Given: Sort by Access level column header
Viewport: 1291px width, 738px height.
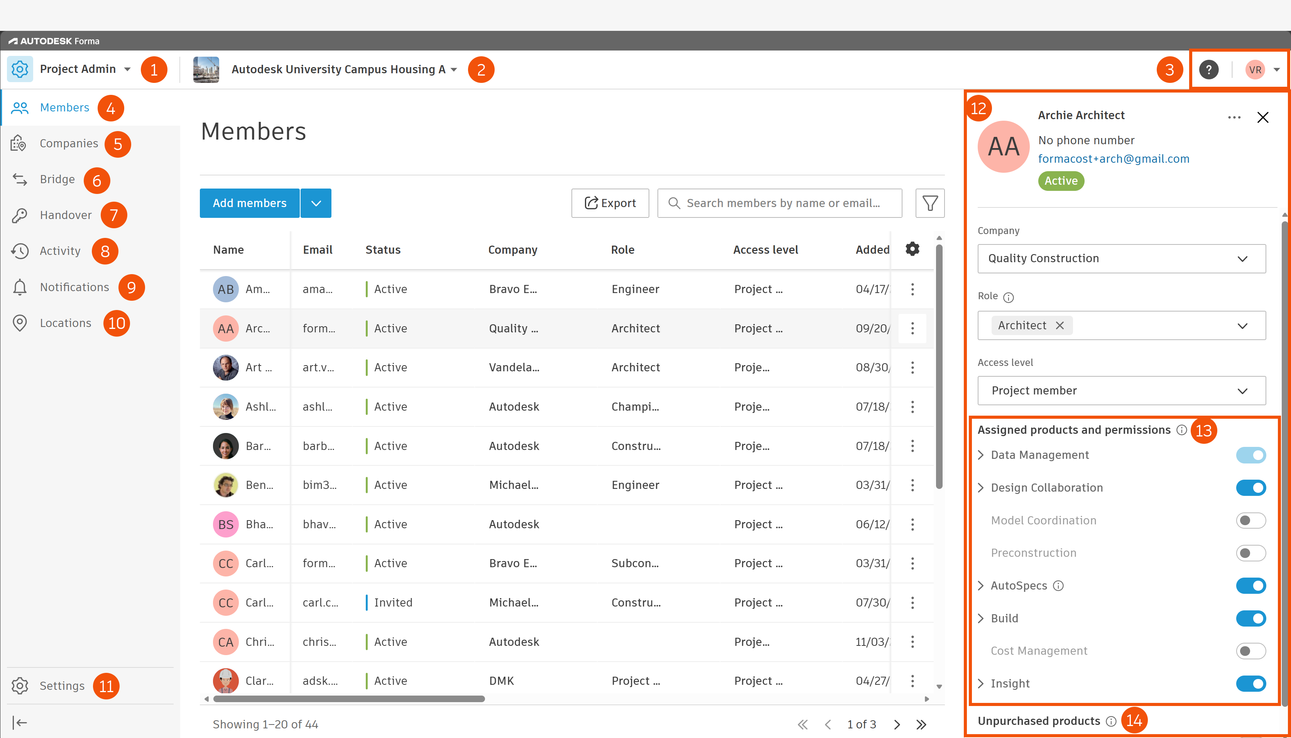Looking at the screenshot, I should 765,250.
